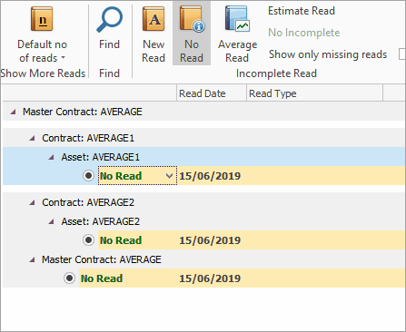Open No Read dropdown in AVERAGE1 row
The image size is (406, 332).
170,176
